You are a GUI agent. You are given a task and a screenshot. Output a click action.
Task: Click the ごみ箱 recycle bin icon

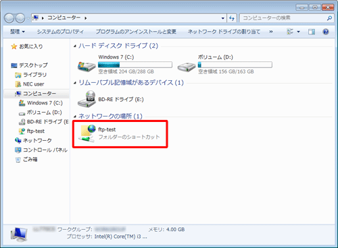[18, 160]
